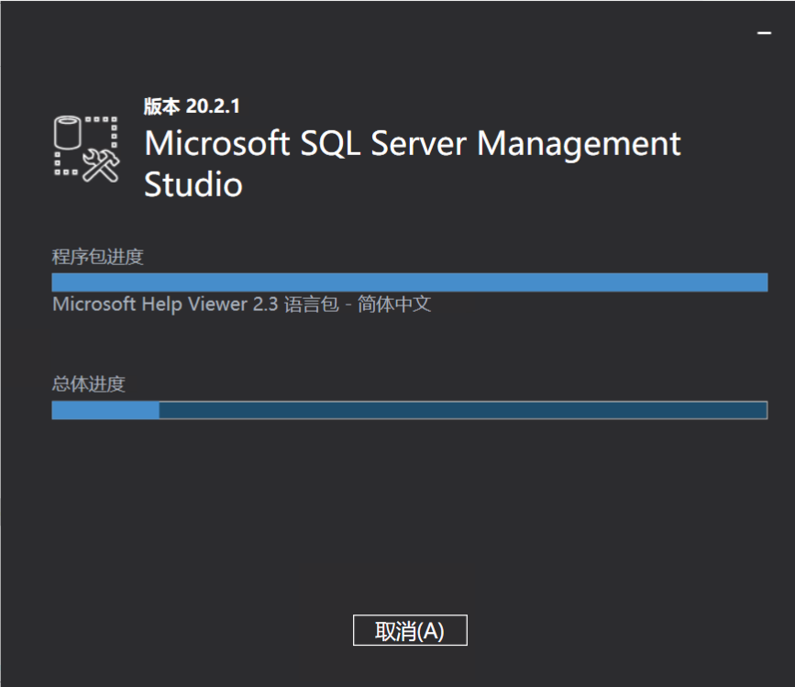Image resolution: width=795 pixels, height=687 pixels.
Task: Click the 程序包进度 label
Action: 97,257
